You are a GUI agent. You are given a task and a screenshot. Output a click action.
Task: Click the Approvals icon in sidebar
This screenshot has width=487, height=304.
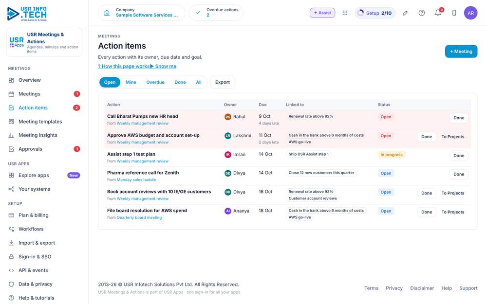pos(11,149)
